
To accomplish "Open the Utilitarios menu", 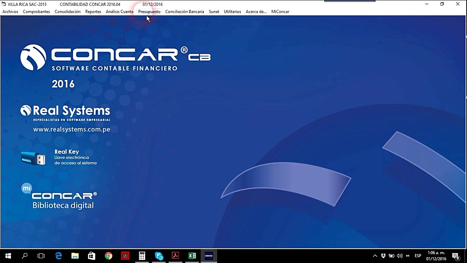I will tap(232, 12).
